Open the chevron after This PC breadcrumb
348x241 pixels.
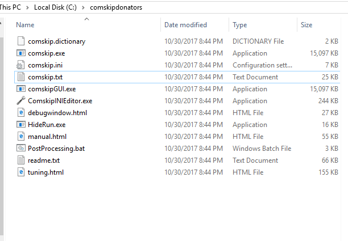[27, 7]
